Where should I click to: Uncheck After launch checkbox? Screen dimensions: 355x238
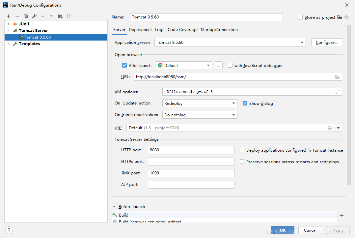[124, 65]
